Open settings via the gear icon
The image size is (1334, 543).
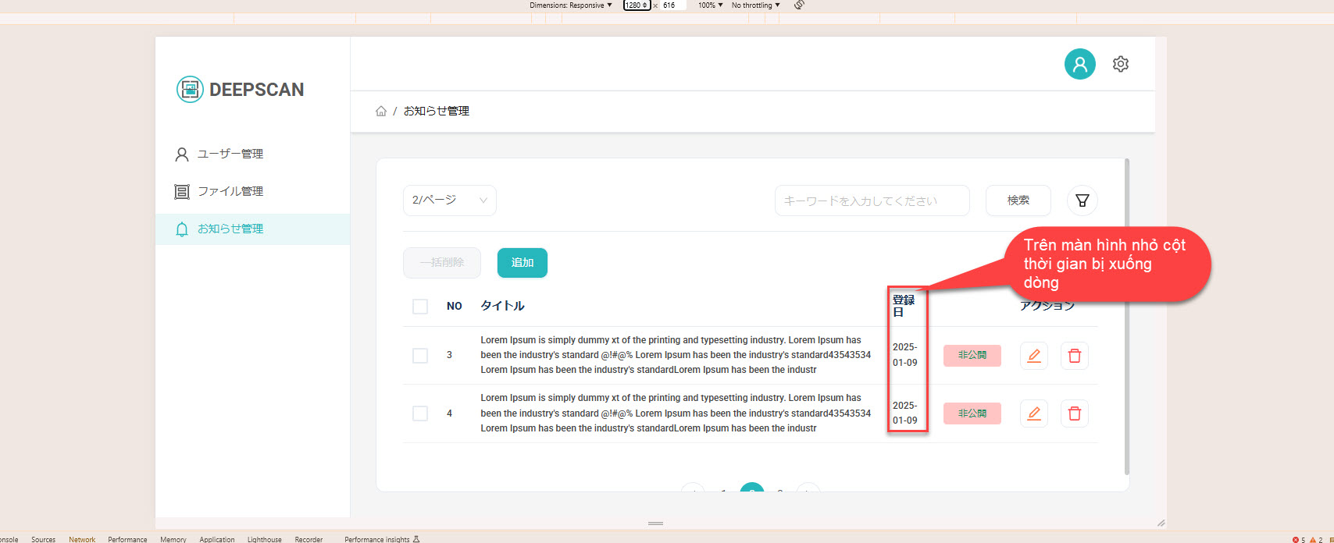[1121, 64]
